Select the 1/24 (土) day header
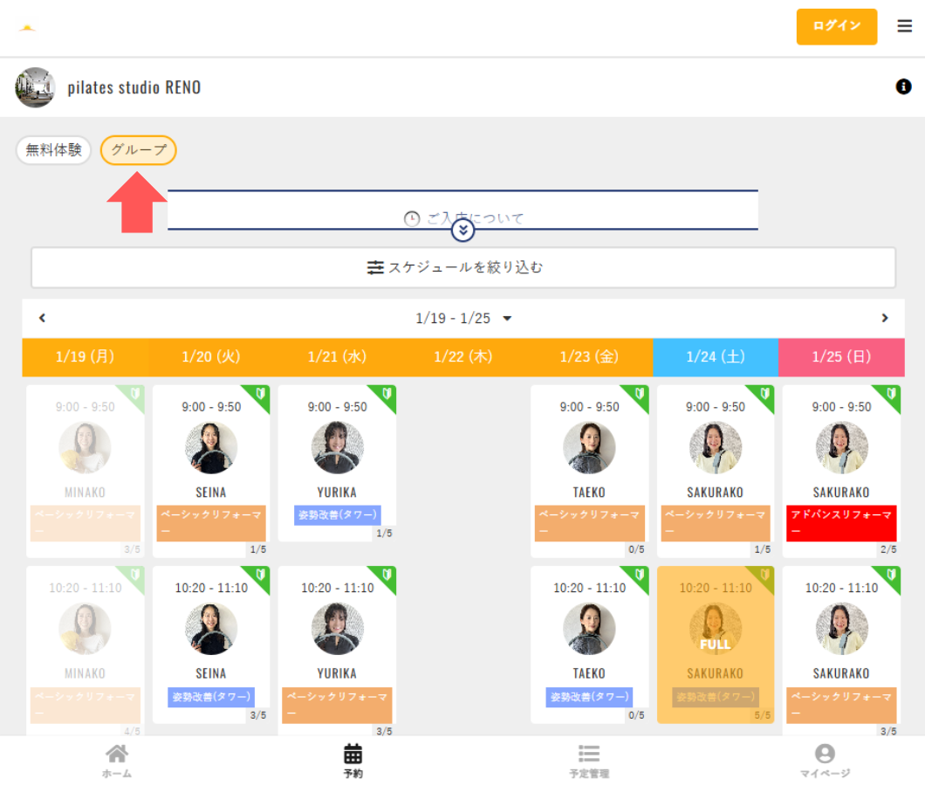 tap(715, 357)
